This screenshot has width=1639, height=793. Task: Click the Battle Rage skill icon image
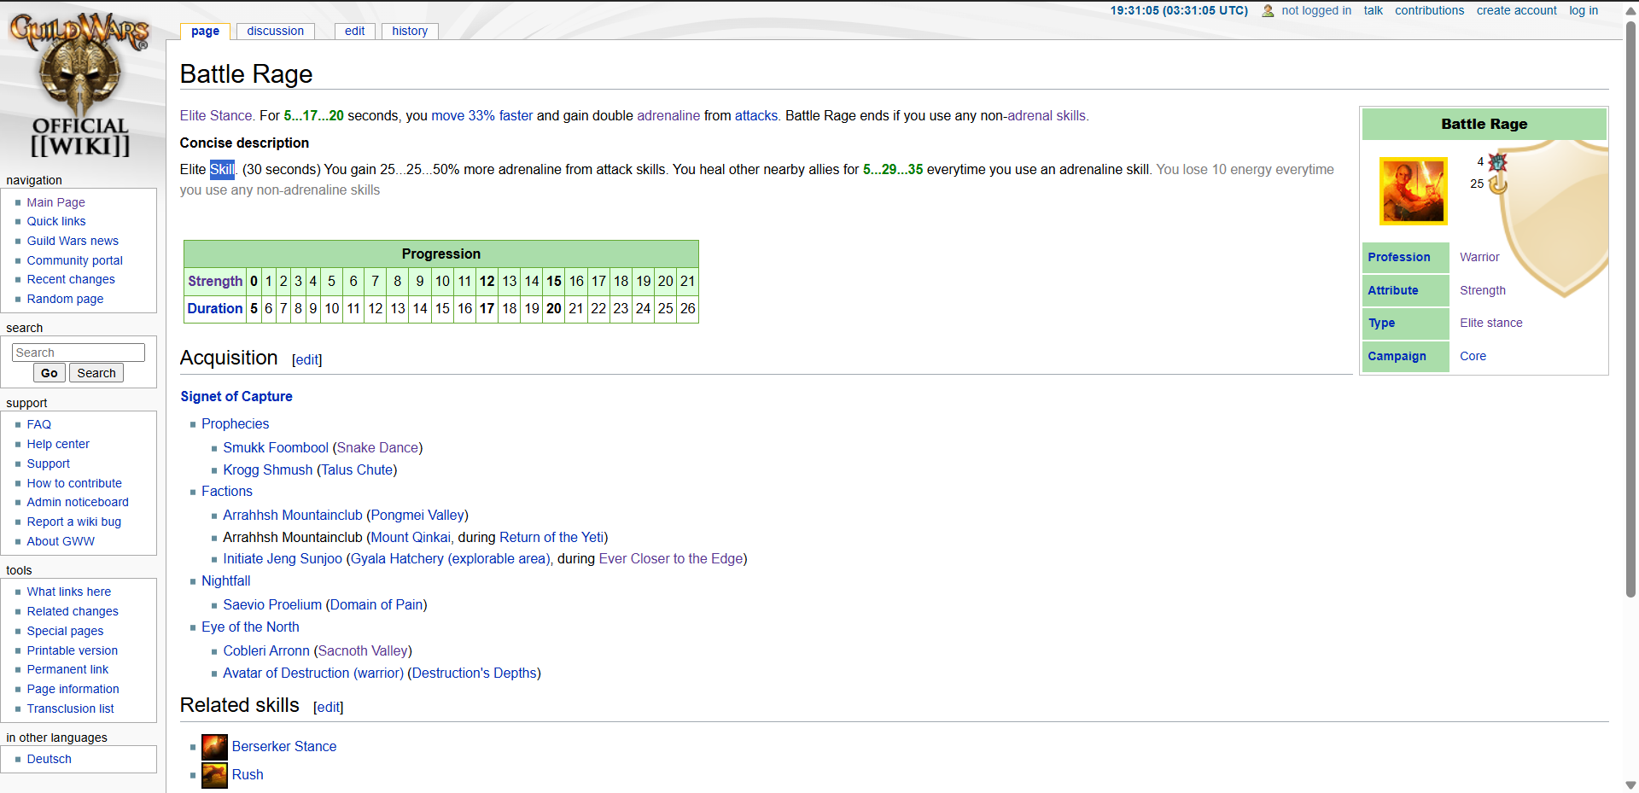pyautogui.click(x=1413, y=191)
